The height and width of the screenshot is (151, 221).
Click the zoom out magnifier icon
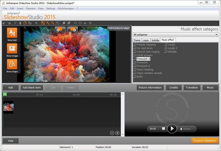tap(53, 23)
